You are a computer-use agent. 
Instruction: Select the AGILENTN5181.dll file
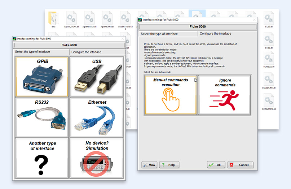pos(125,21)
